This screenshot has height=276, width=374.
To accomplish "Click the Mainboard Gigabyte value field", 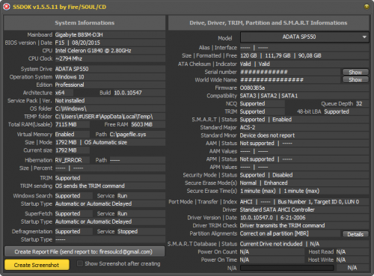I will [110, 34].
